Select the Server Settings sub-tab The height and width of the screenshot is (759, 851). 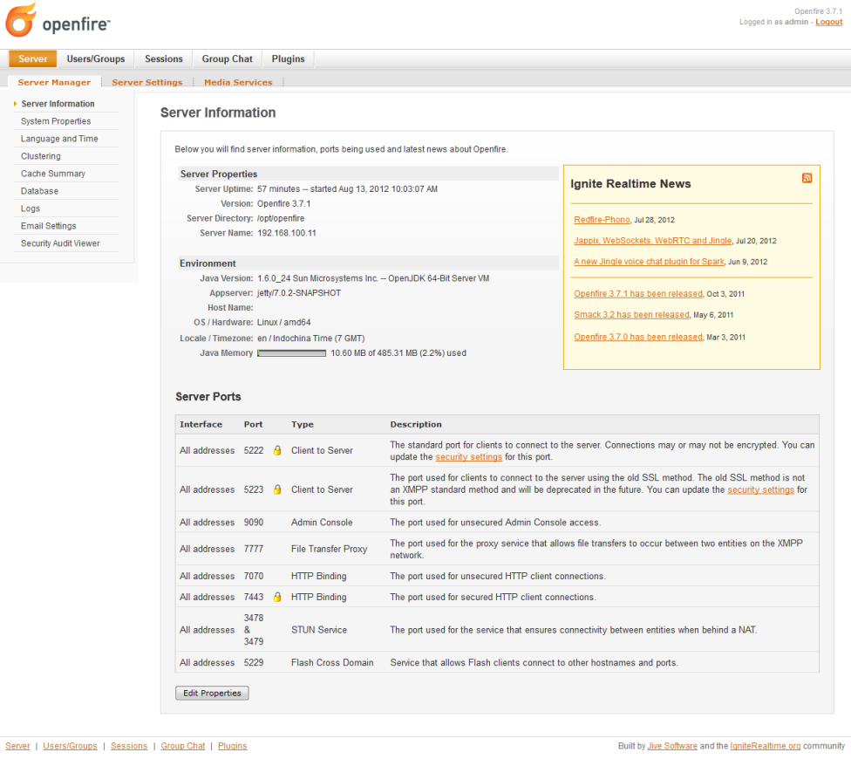pos(147,82)
